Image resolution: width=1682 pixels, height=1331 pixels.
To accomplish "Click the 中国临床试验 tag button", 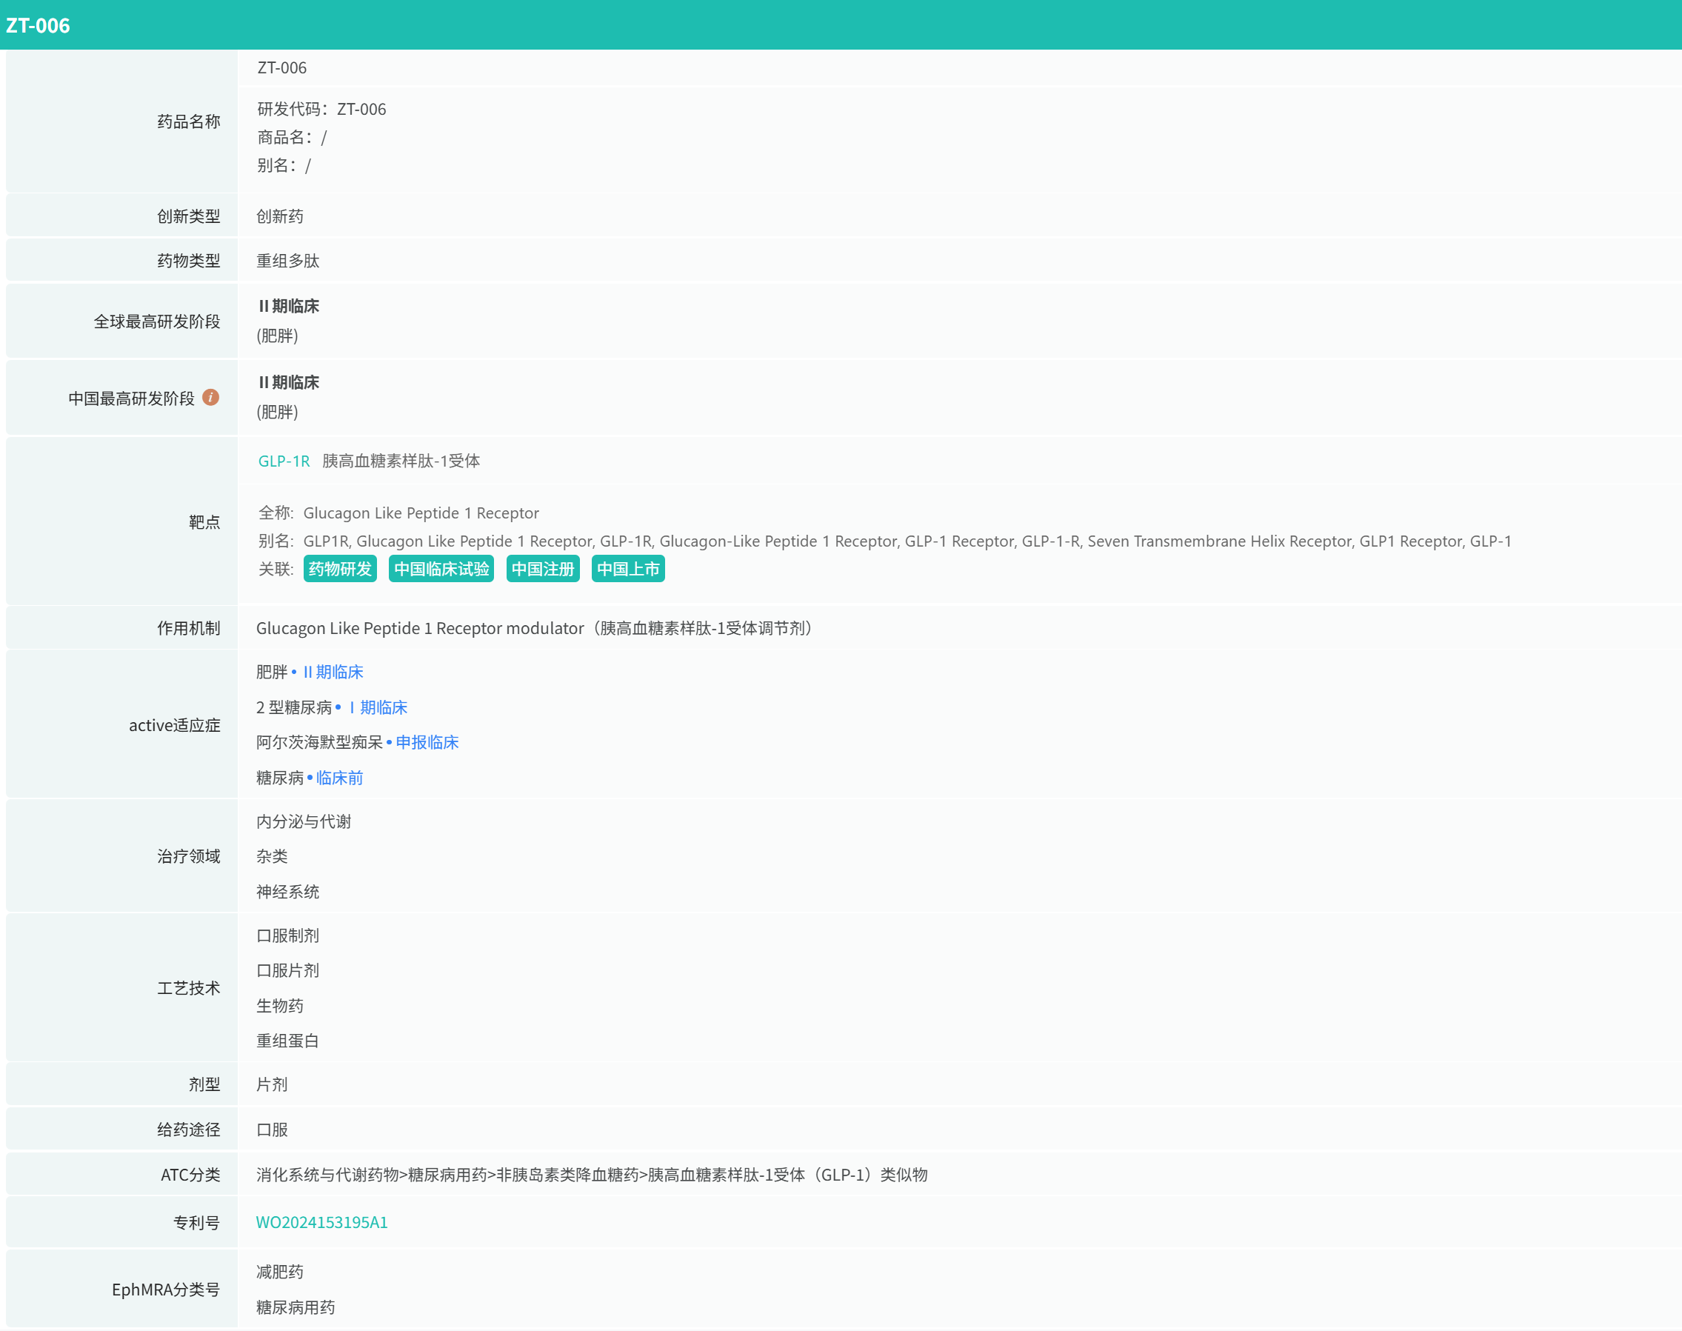I will click(x=441, y=569).
